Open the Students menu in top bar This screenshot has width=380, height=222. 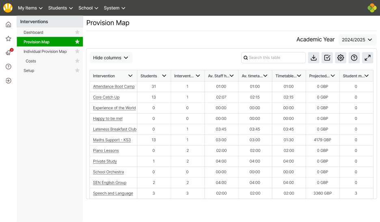60,8
